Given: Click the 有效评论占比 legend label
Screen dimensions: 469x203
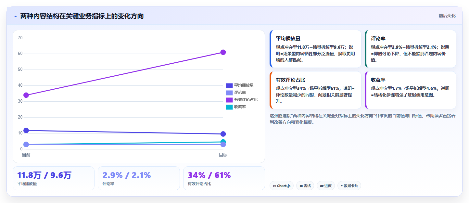Looking at the screenshot, I should 246,100.
